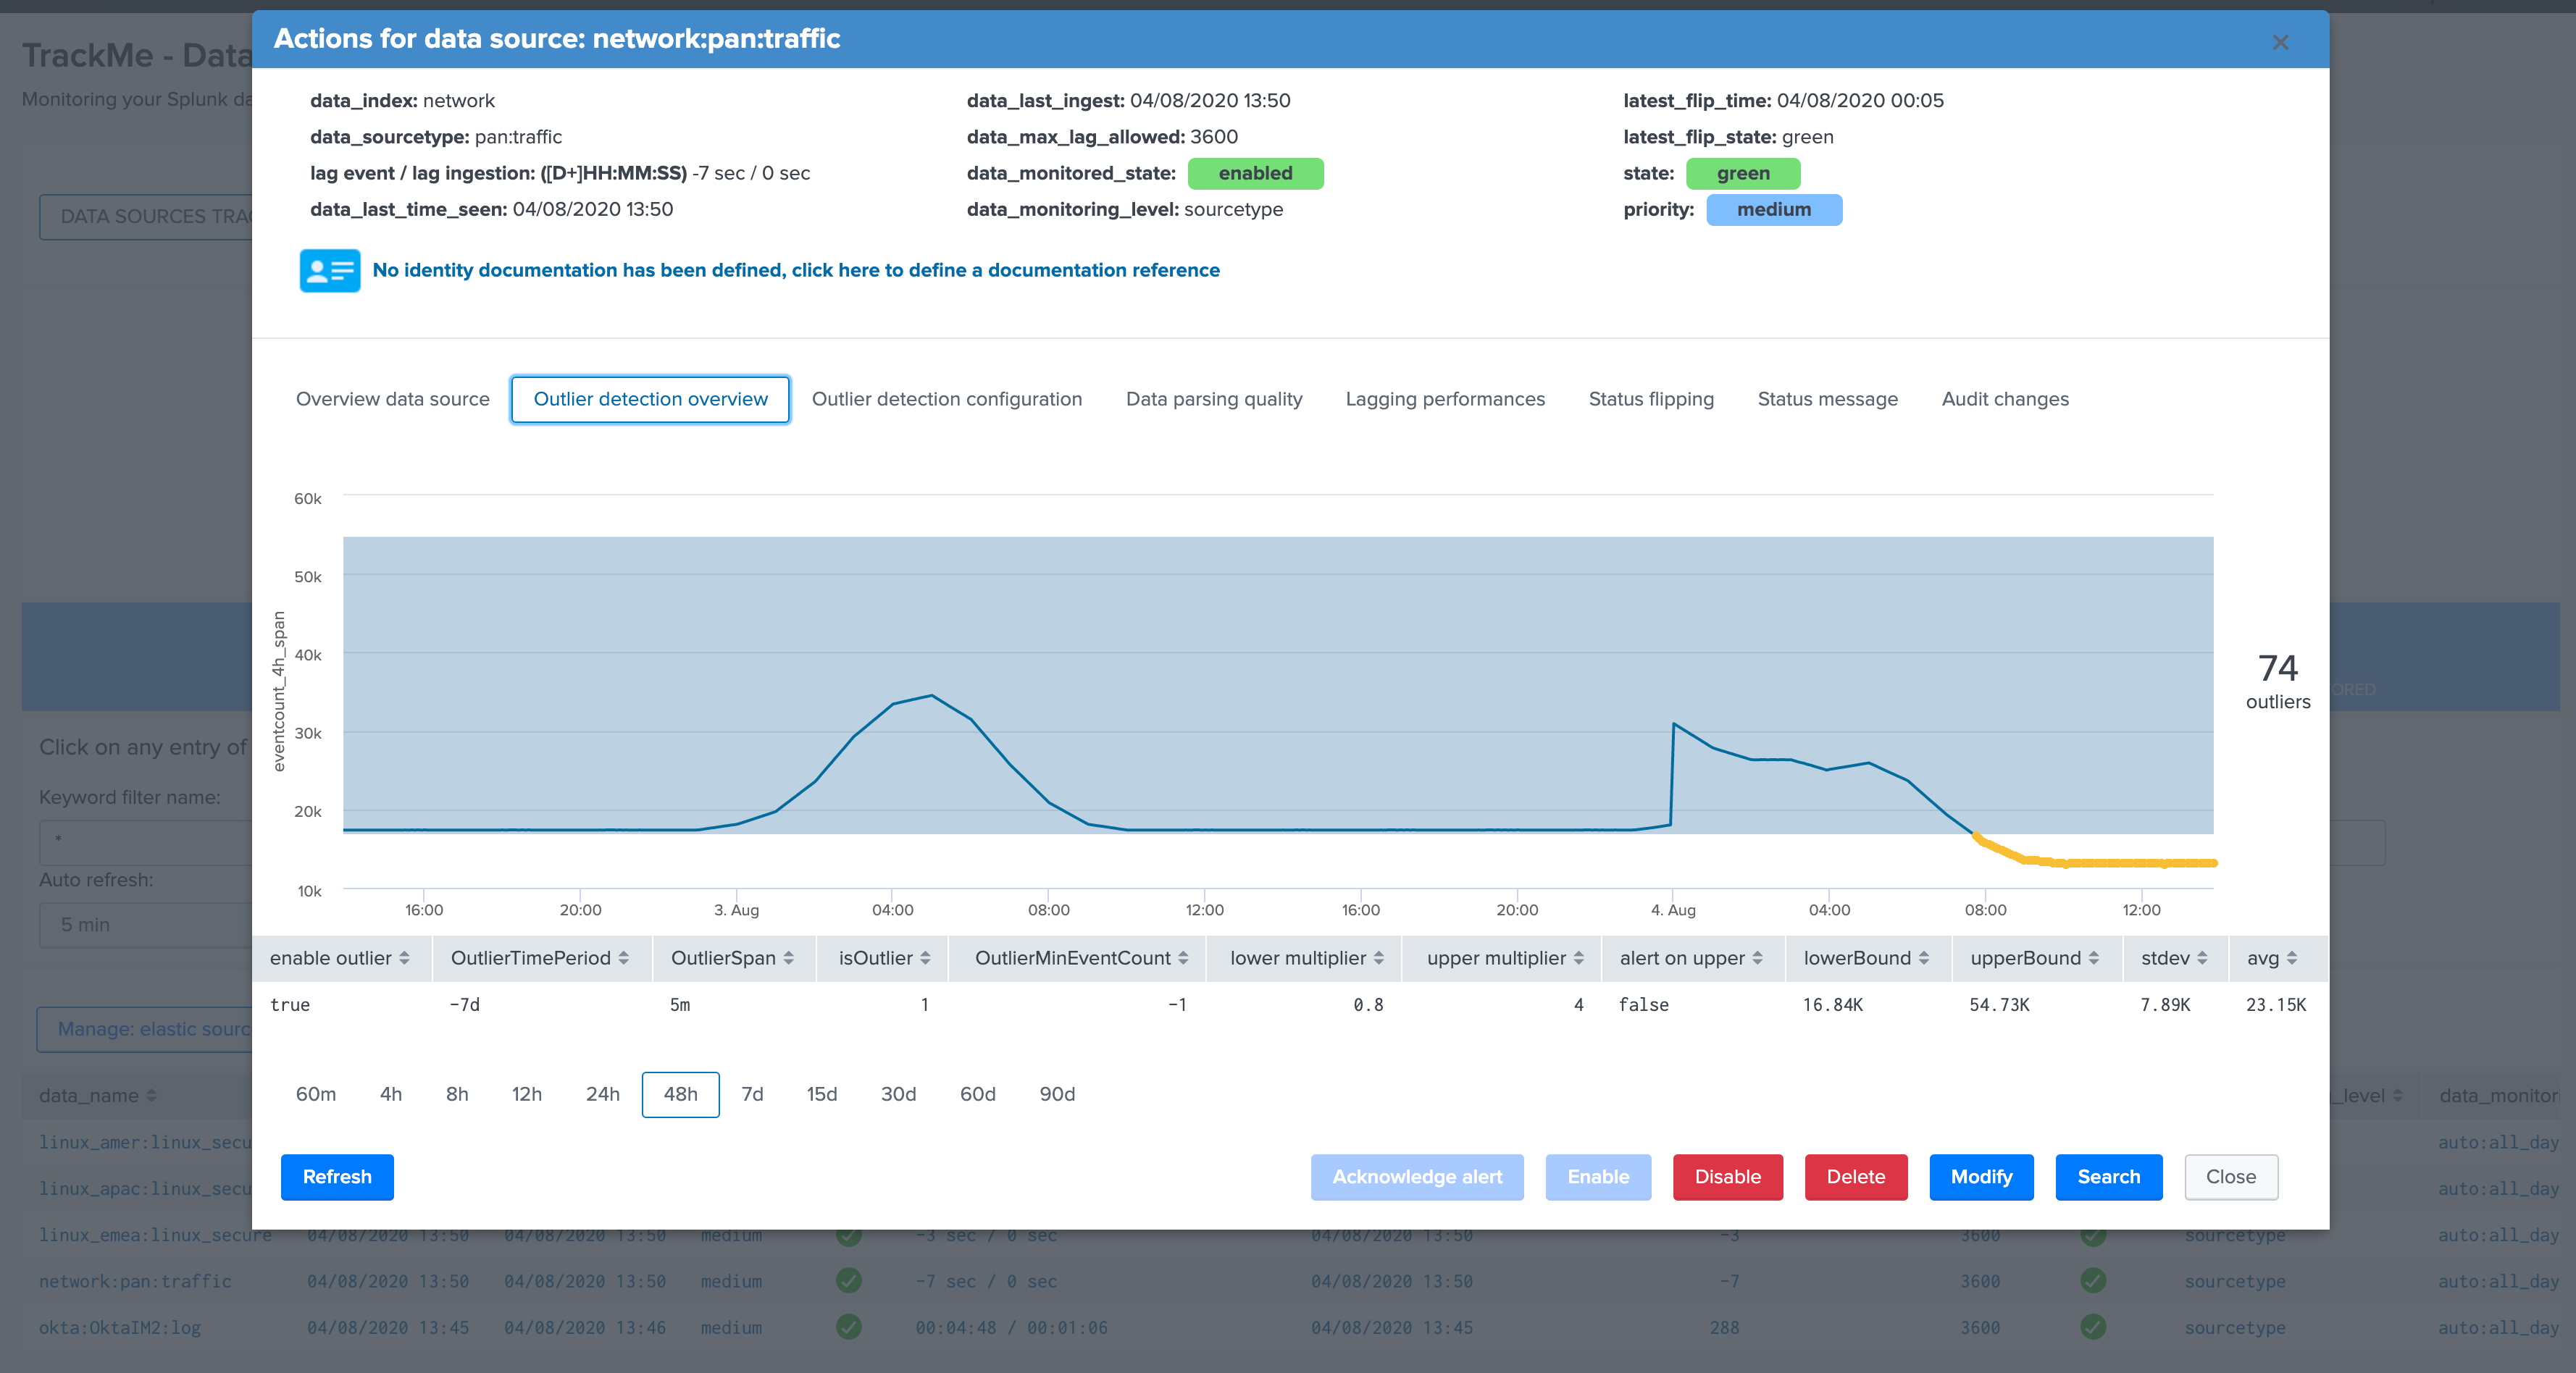
Task: Open the define documentation reference link
Action: (x=796, y=270)
